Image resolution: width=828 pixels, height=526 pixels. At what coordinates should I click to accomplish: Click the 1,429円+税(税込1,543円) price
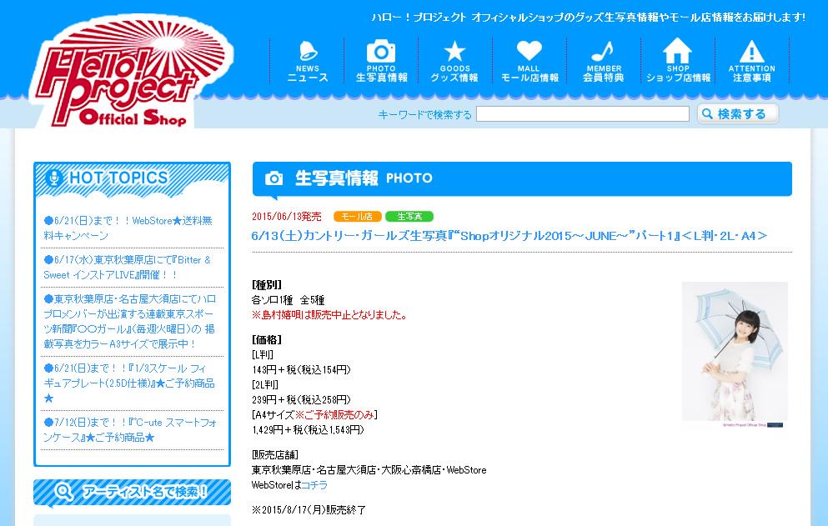[308, 430]
